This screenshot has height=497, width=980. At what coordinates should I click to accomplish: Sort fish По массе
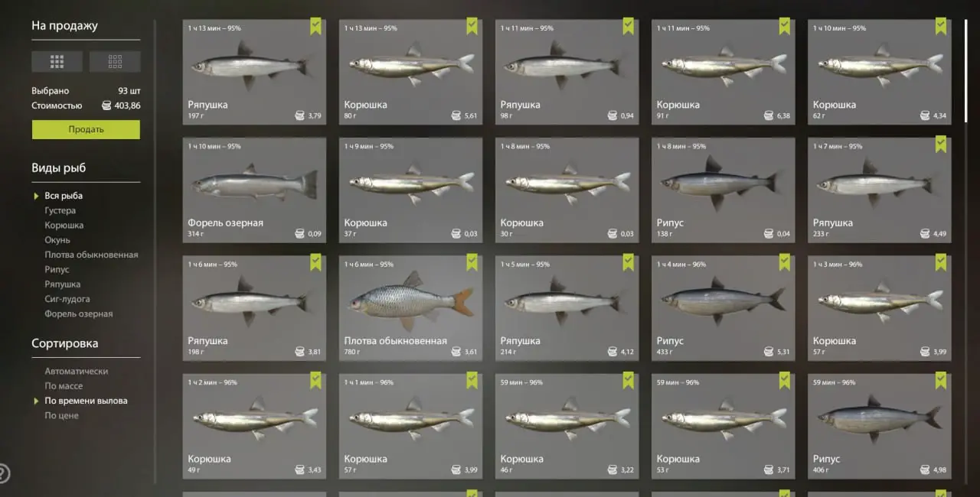pos(64,386)
